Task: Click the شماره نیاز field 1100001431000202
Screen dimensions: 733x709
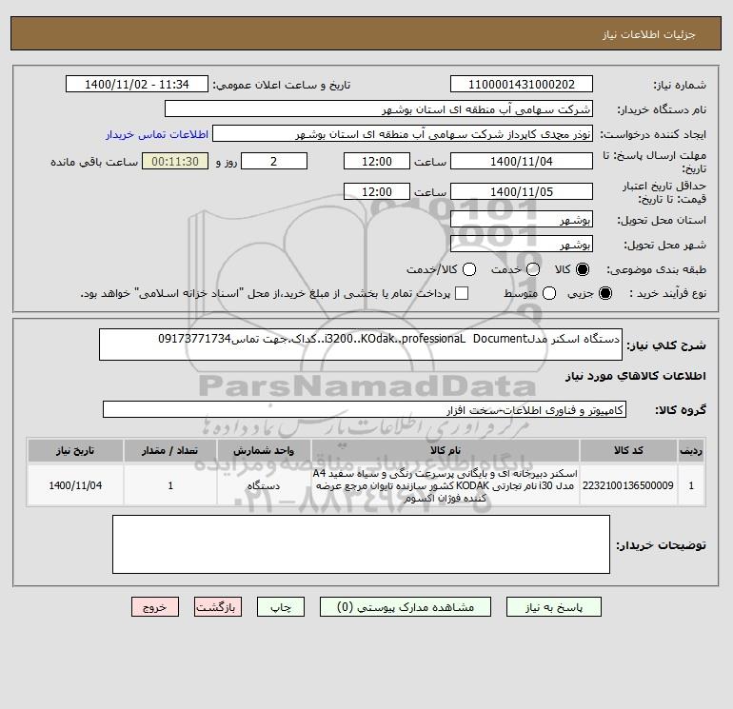Action: pyautogui.click(x=522, y=84)
